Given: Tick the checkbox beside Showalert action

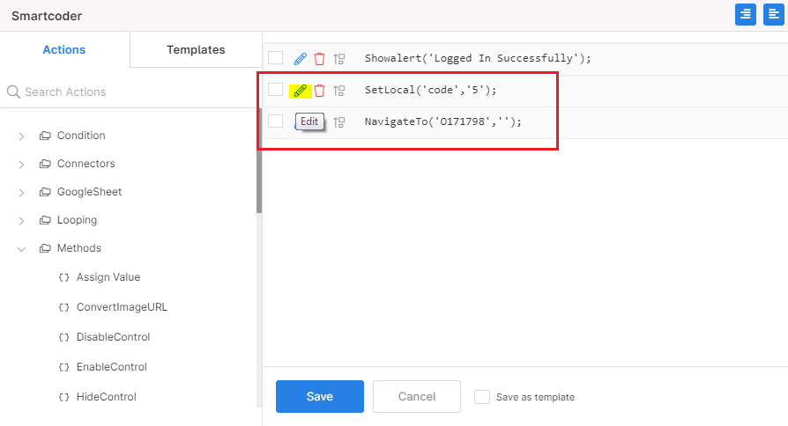Looking at the screenshot, I should coord(275,58).
